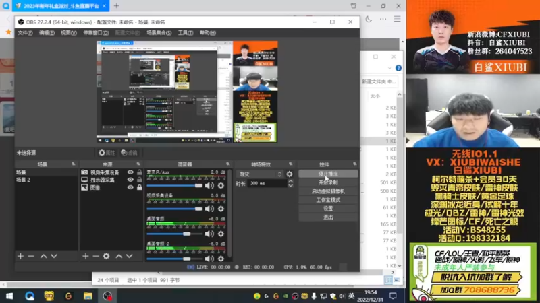The width and height of the screenshot is (540, 303).
Task: Open 设置 from the controls panel
Action: coord(328,209)
